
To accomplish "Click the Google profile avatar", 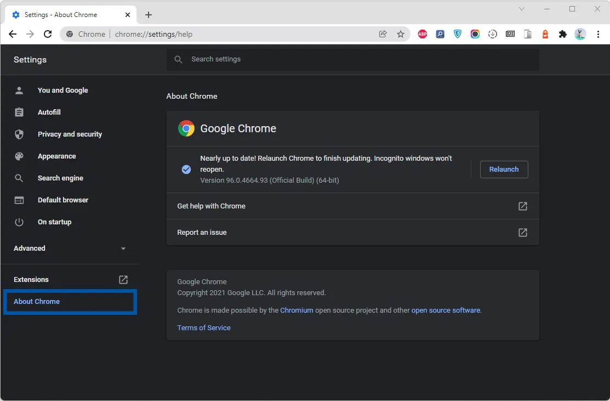I will [580, 33].
